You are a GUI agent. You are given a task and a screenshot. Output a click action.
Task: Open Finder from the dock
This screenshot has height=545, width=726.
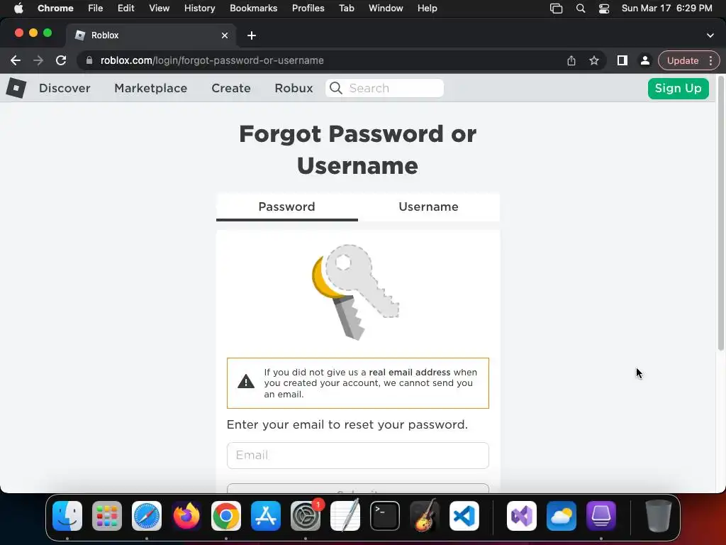[x=67, y=516]
